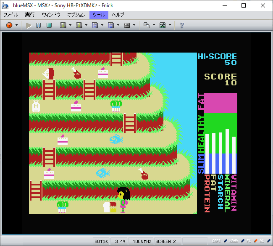Open the ウィンドウ menu
Viewport: 273px width, 246px height.
click(51, 15)
